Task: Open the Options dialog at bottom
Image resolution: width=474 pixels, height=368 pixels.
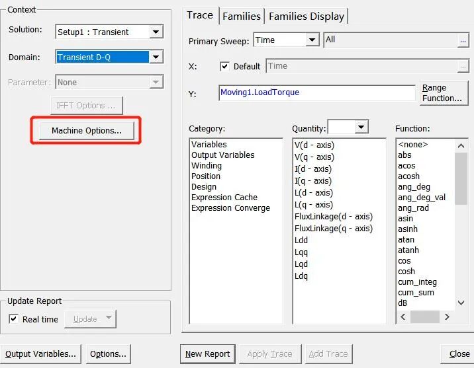Action: tap(108, 354)
